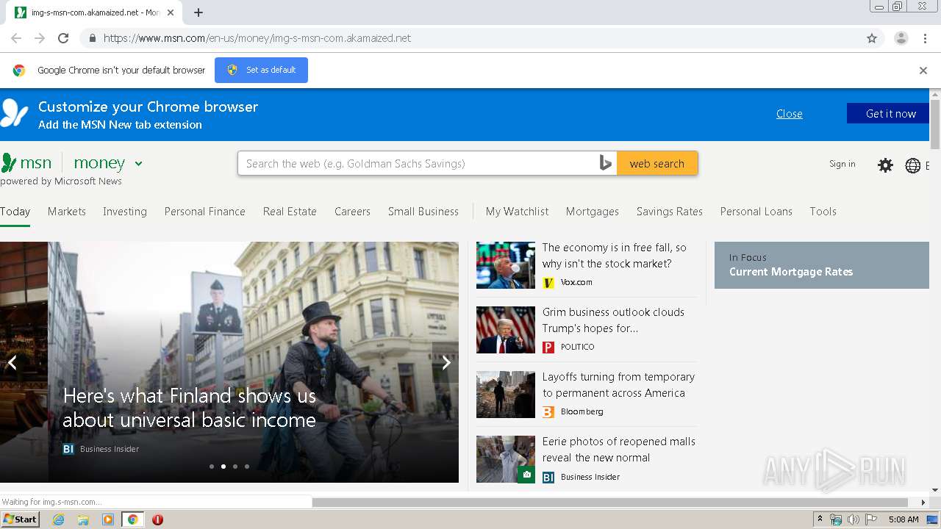The image size is (941, 529).
Task: Open File Explorer from taskbar
Action: coord(83,519)
